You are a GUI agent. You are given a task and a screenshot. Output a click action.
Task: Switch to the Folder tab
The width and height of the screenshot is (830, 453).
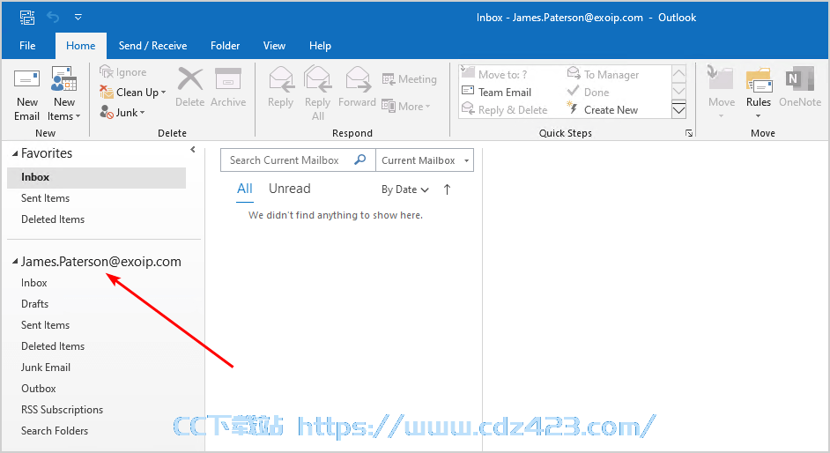[x=225, y=46]
